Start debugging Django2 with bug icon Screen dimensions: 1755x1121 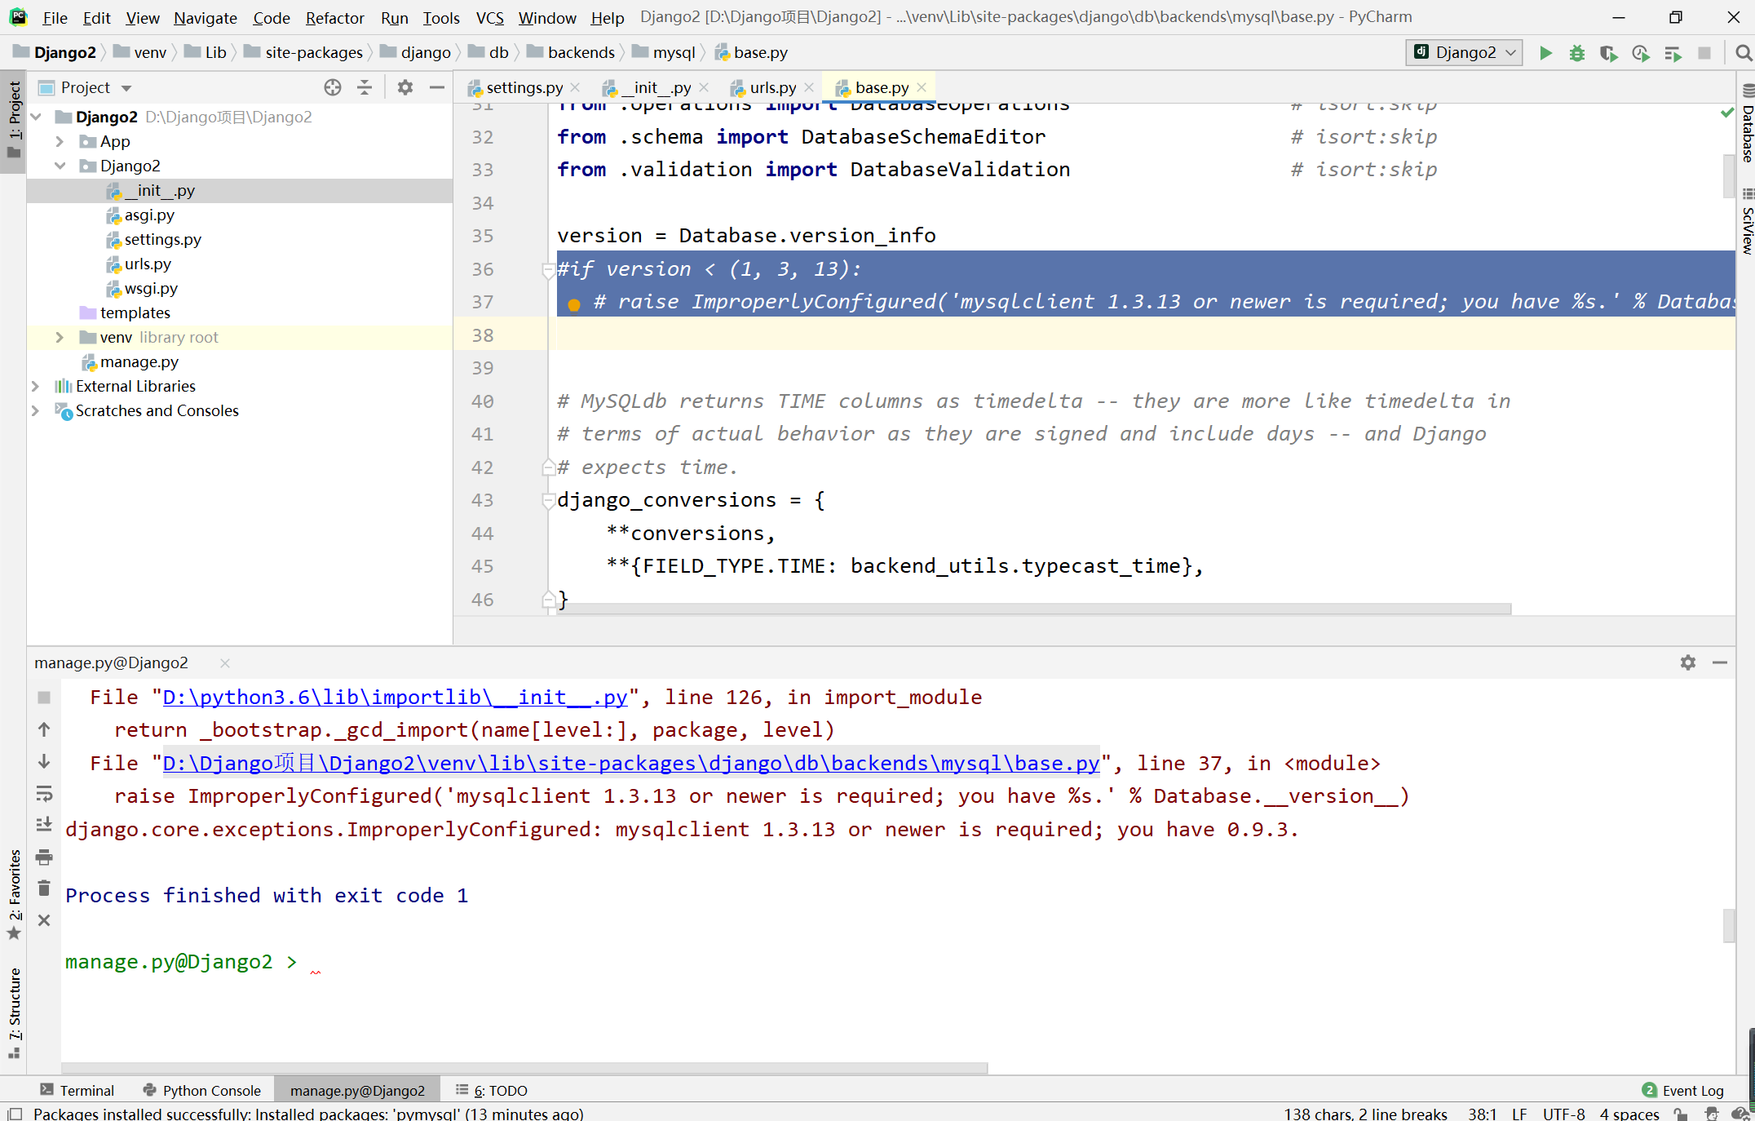point(1577,53)
